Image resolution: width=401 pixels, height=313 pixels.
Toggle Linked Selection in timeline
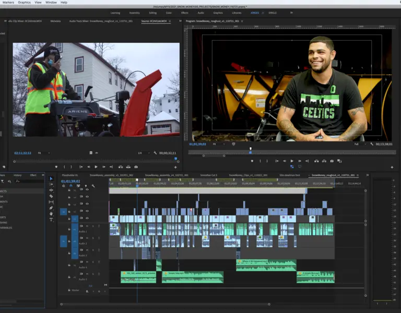click(78, 186)
